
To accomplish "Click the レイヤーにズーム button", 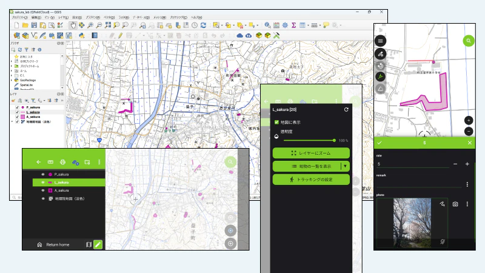I will pos(311,153).
